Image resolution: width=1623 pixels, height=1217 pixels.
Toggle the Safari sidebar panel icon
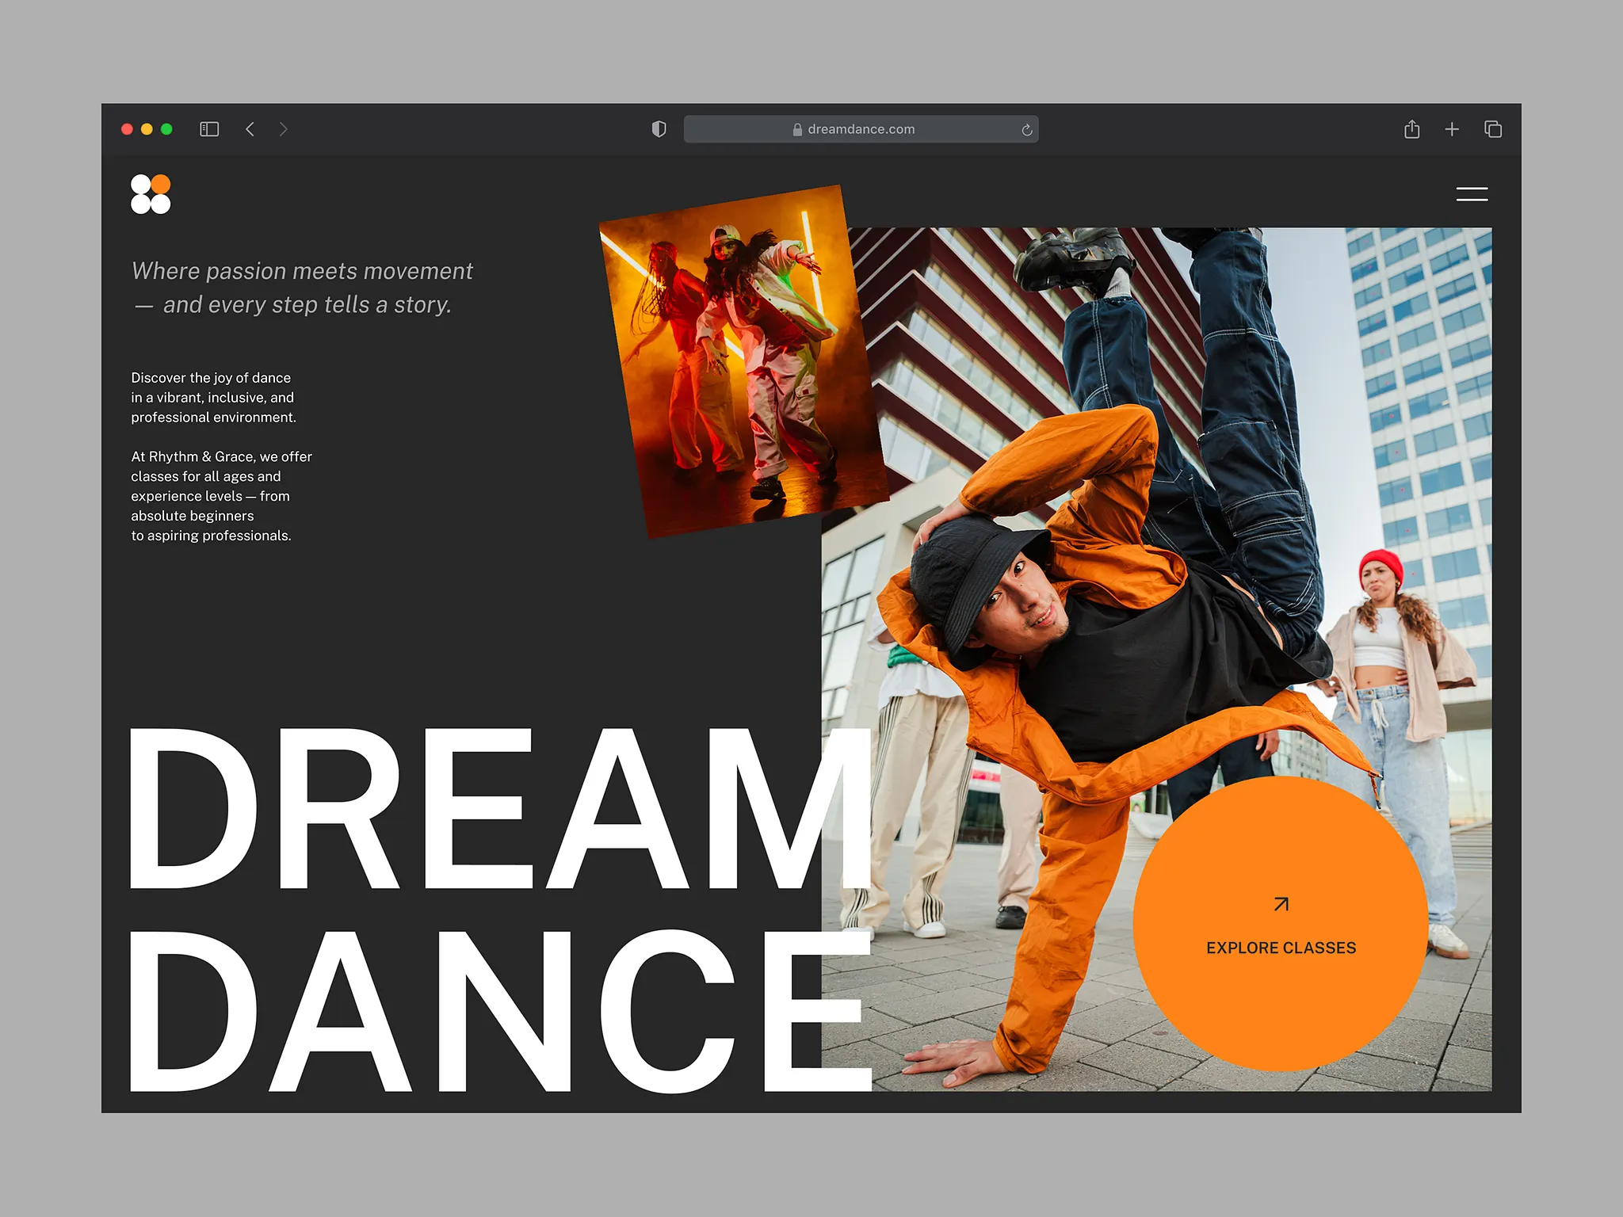(x=209, y=129)
